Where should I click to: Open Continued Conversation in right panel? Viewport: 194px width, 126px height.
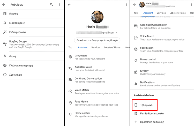[162, 26]
